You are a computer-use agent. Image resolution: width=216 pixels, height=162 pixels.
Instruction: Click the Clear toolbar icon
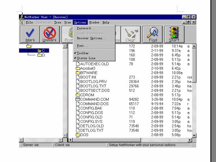pyautogui.click(x=130, y=35)
